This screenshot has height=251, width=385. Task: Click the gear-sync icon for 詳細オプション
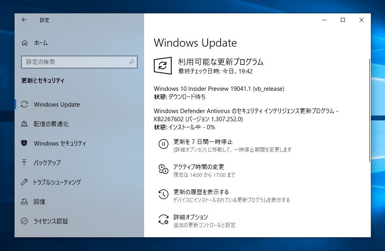pos(163,219)
